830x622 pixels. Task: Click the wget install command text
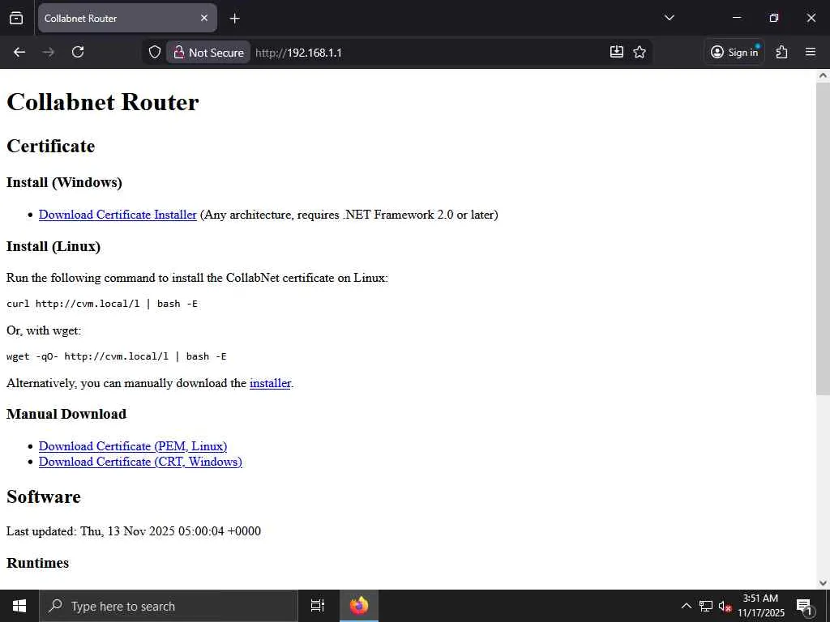(117, 356)
